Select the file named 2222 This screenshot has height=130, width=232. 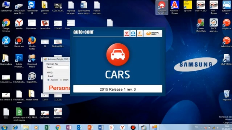click(6, 113)
